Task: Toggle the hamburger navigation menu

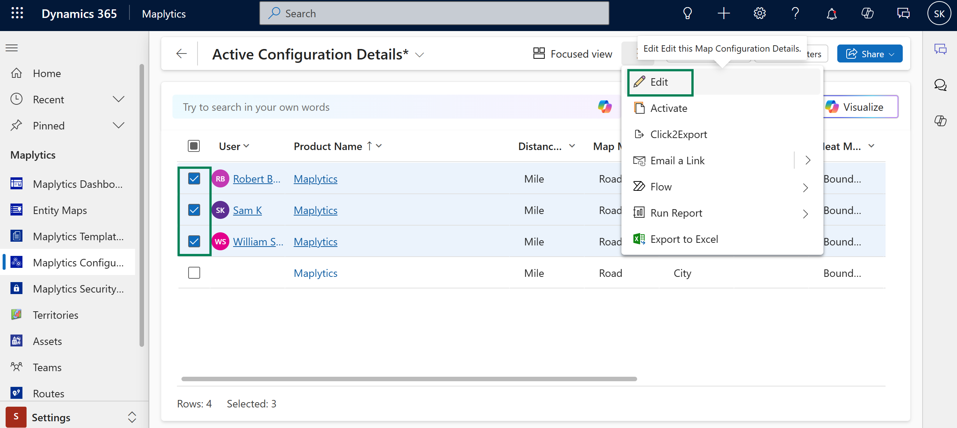Action: pyautogui.click(x=12, y=48)
